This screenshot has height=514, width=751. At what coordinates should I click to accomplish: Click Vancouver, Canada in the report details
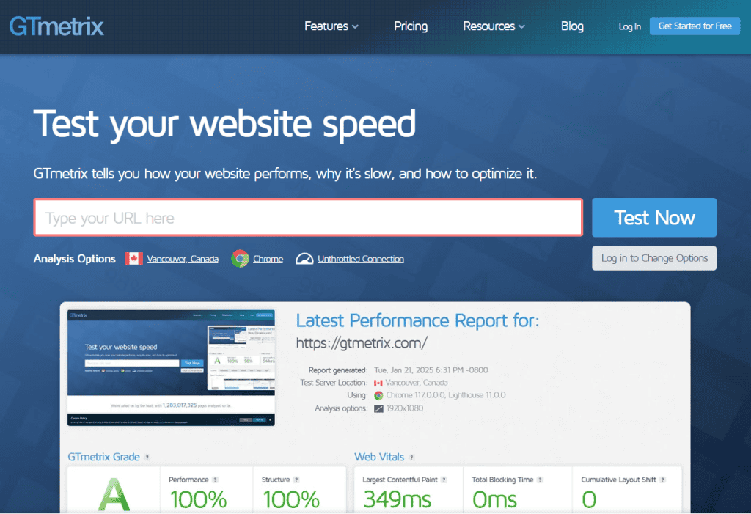(417, 383)
